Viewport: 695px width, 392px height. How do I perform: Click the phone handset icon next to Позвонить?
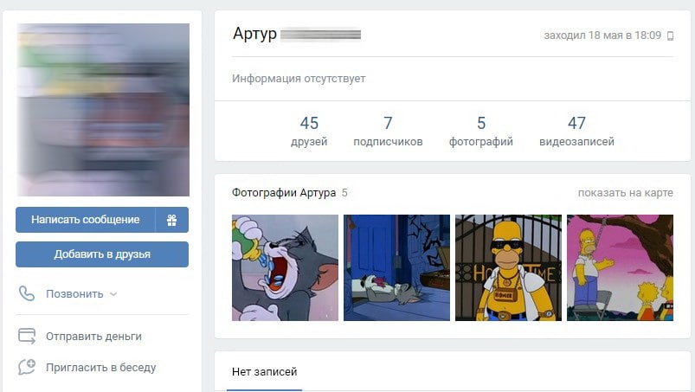[x=27, y=293]
